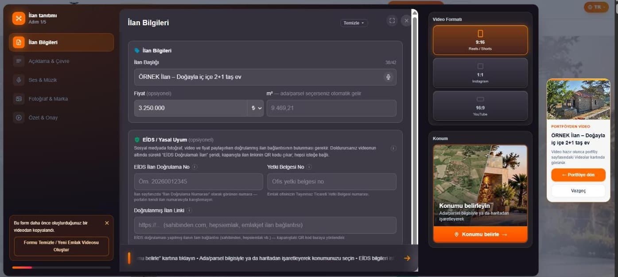Viewport: 618px width, 277px height.
Task: Open the stone house portfolio thumbnail
Action: [x=578, y=99]
